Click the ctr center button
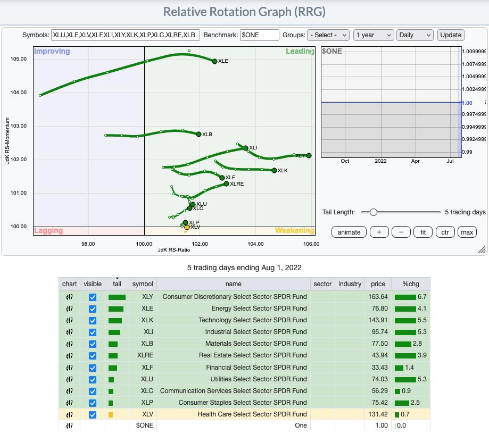This screenshot has width=489, height=434. [445, 232]
